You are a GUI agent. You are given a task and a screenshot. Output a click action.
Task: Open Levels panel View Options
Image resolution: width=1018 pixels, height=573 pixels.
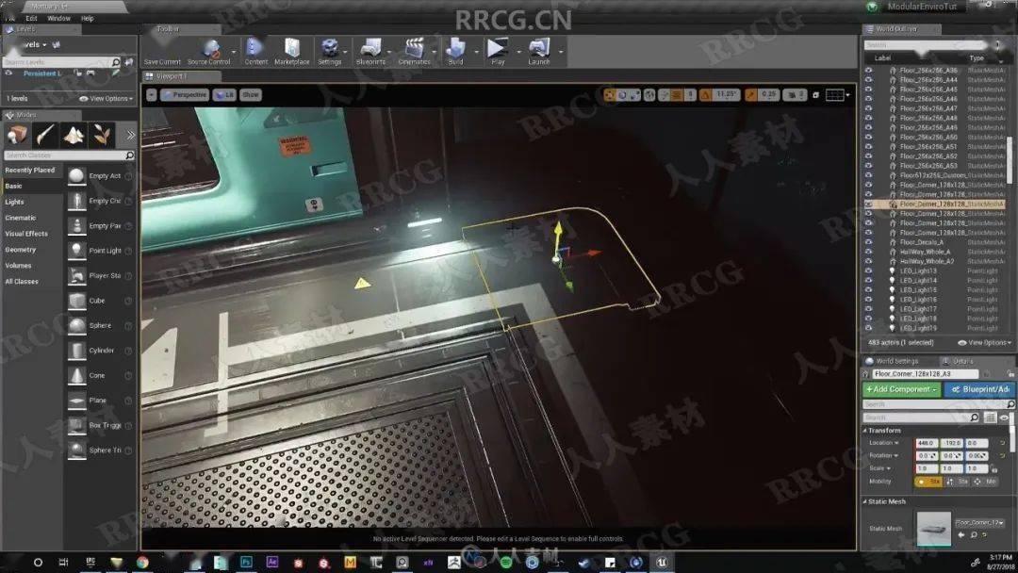107,99
